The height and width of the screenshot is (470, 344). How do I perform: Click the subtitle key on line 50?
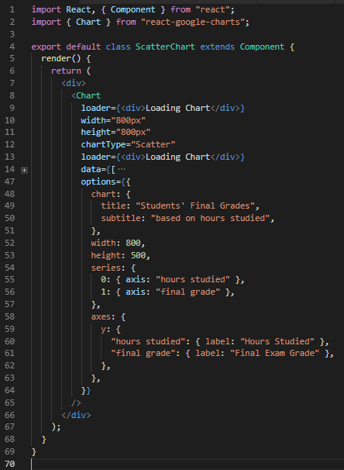(120, 218)
